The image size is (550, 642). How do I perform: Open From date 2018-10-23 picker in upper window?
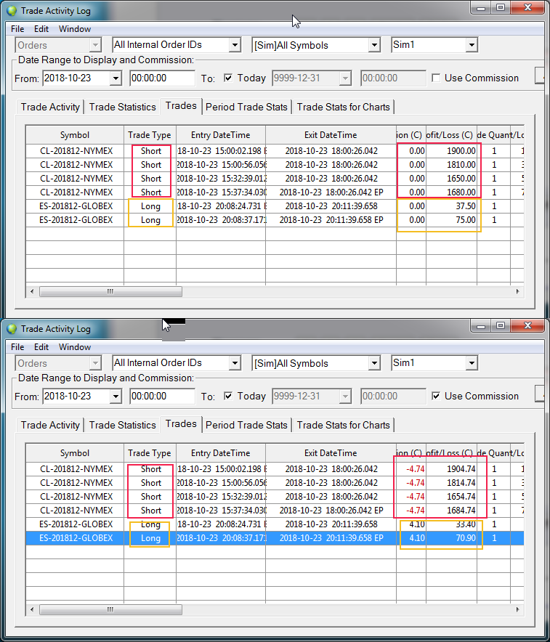click(x=116, y=78)
